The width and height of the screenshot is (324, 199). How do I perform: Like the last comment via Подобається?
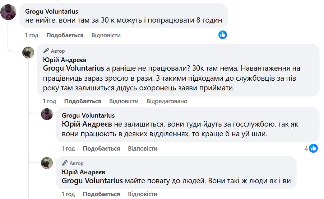tap(101, 194)
